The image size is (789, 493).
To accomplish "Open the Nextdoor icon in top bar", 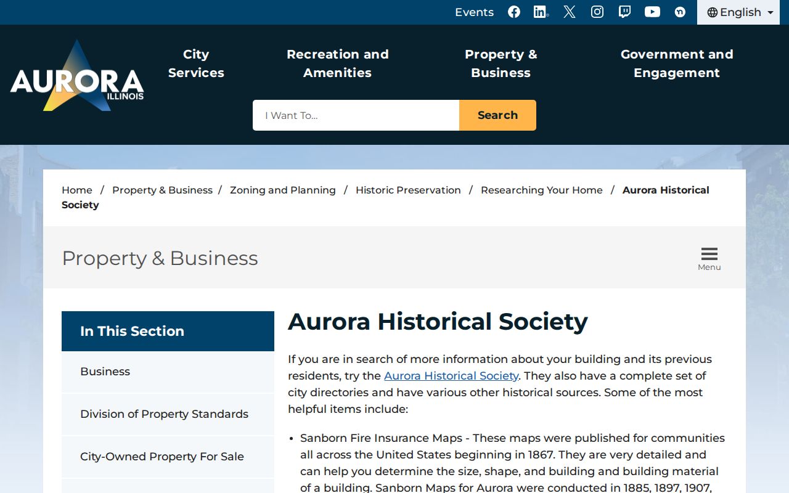I will click(680, 12).
